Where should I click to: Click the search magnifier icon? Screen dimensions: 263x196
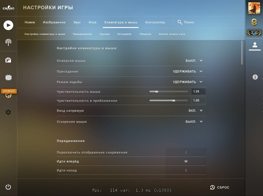[x=180, y=22]
